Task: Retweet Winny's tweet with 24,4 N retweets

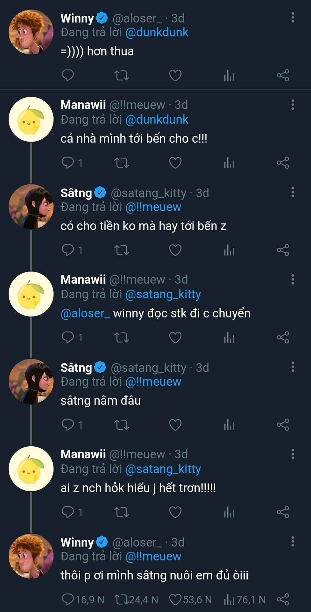Action: 122,600
